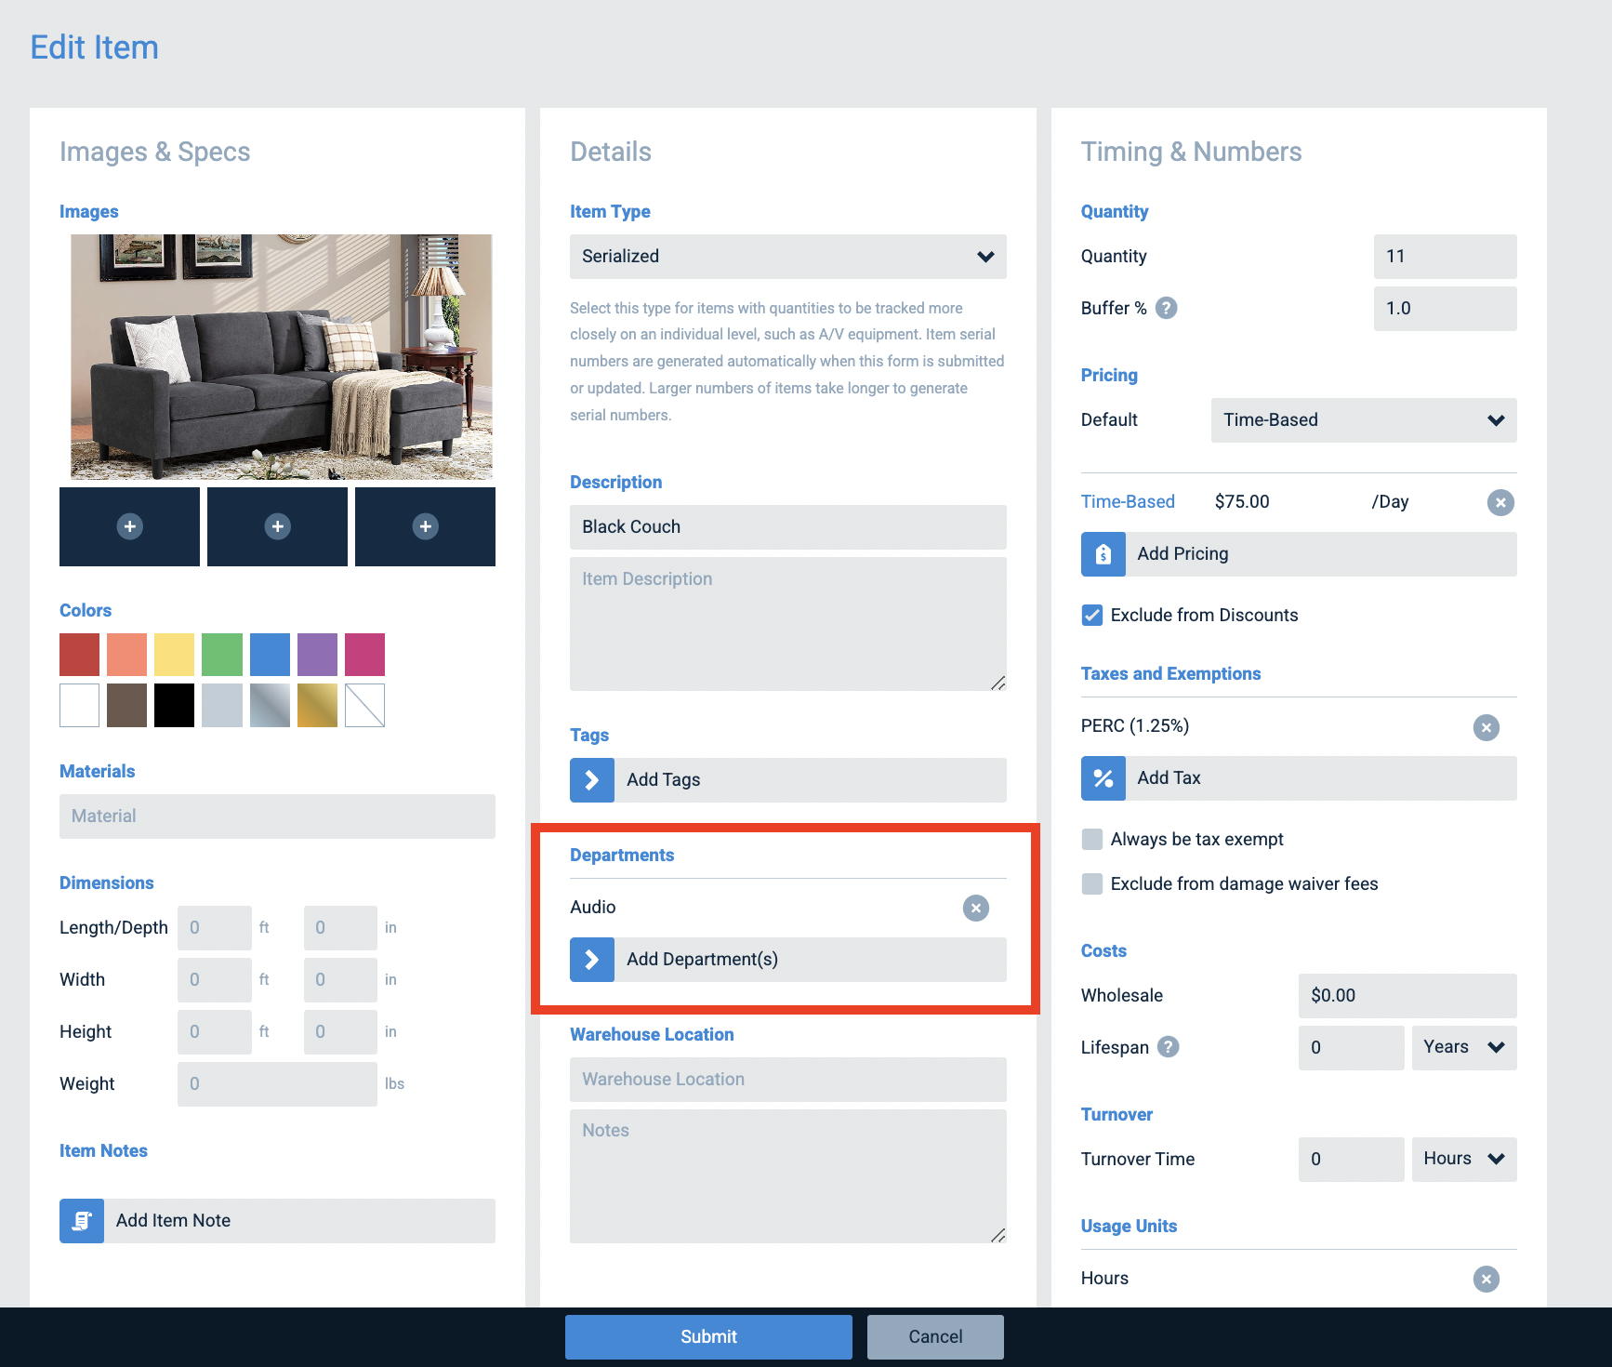Submit the Edit Item form
Screen dimensions: 1612x1367
click(x=708, y=1336)
